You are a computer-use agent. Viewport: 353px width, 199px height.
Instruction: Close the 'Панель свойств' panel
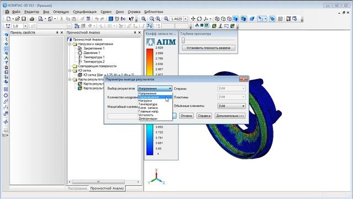pyautogui.click(x=62, y=33)
